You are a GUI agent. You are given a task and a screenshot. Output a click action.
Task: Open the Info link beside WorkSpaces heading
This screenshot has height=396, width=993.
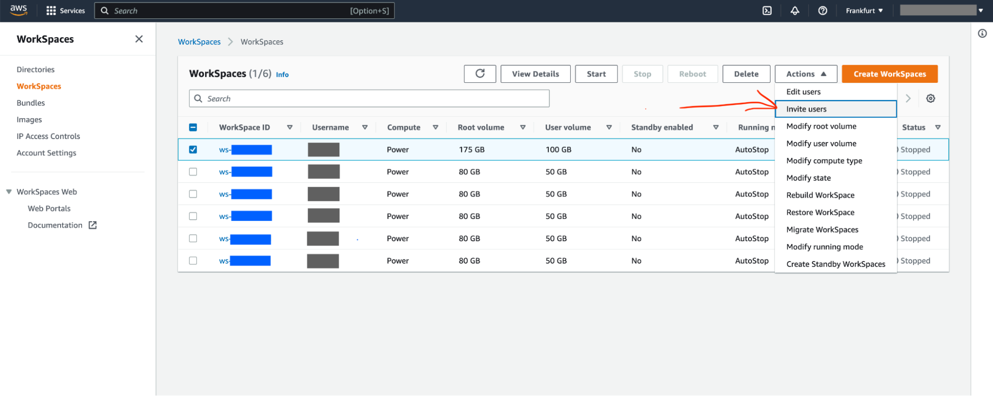(x=282, y=74)
